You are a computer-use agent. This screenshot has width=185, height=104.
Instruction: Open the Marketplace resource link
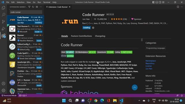click(x=151, y=61)
